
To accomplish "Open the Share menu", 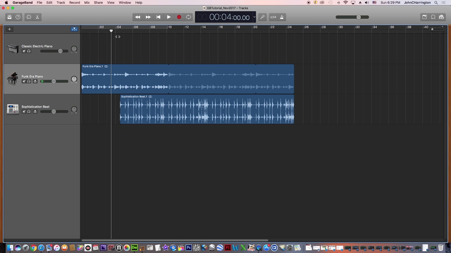I will pos(98,2).
